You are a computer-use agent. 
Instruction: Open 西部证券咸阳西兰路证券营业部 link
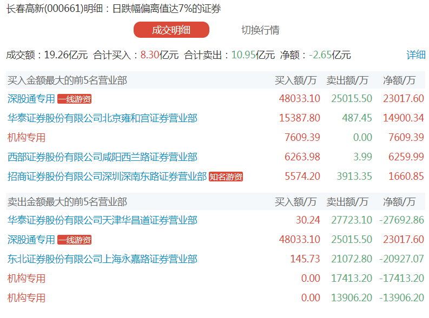[x=102, y=157]
